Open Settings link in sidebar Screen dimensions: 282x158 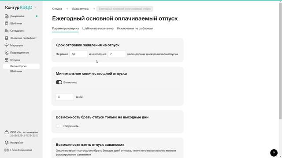pos(17,143)
